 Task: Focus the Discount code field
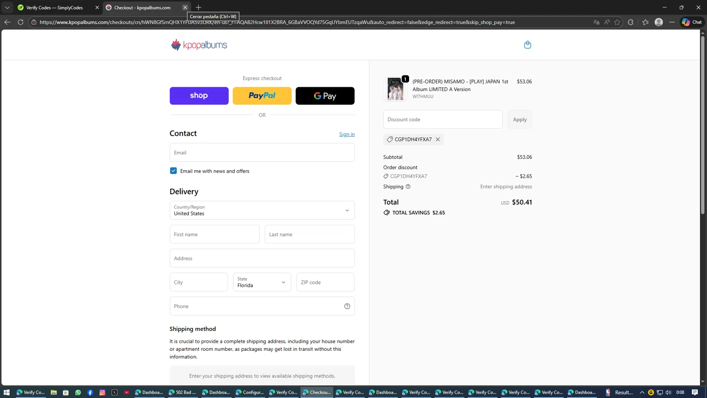pos(443,119)
